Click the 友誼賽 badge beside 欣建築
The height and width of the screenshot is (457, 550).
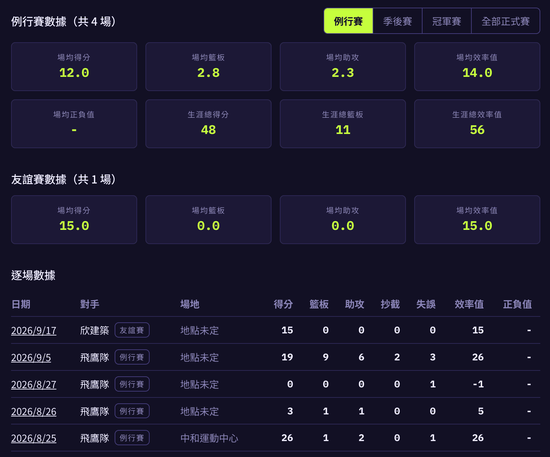[x=132, y=330]
